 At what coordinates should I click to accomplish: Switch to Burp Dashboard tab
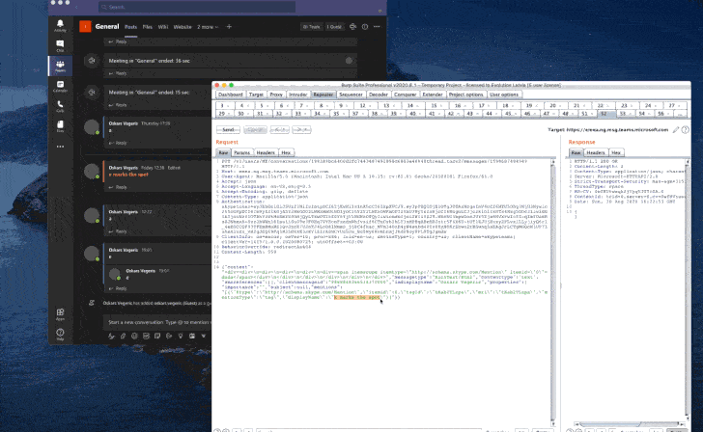pos(231,94)
